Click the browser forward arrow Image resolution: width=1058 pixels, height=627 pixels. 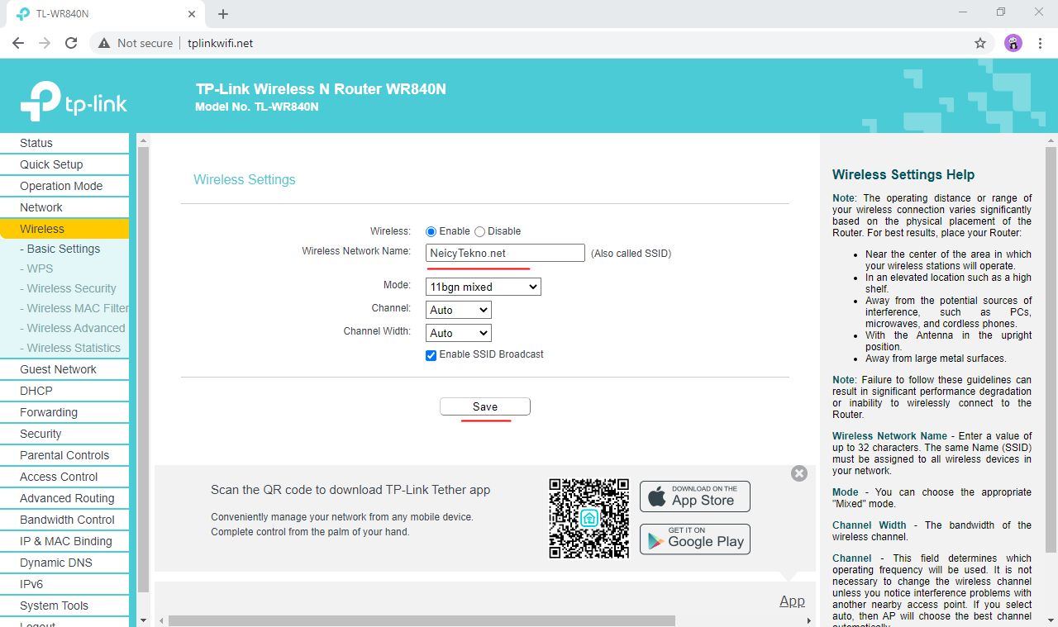45,43
